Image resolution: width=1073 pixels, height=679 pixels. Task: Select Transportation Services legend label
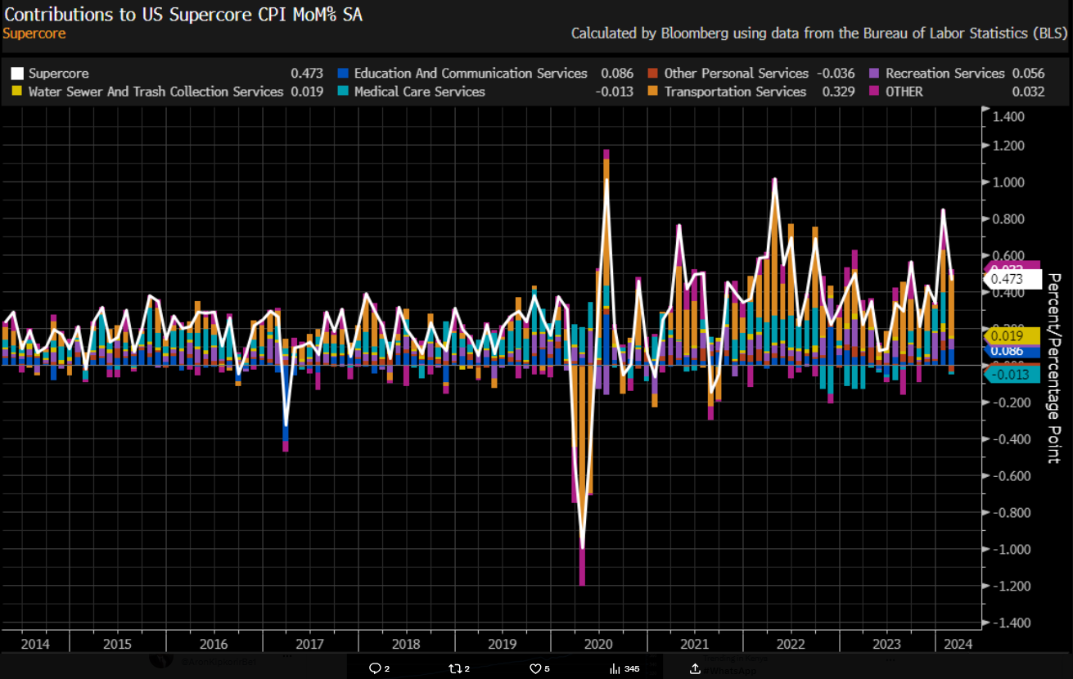[x=735, y=92]
